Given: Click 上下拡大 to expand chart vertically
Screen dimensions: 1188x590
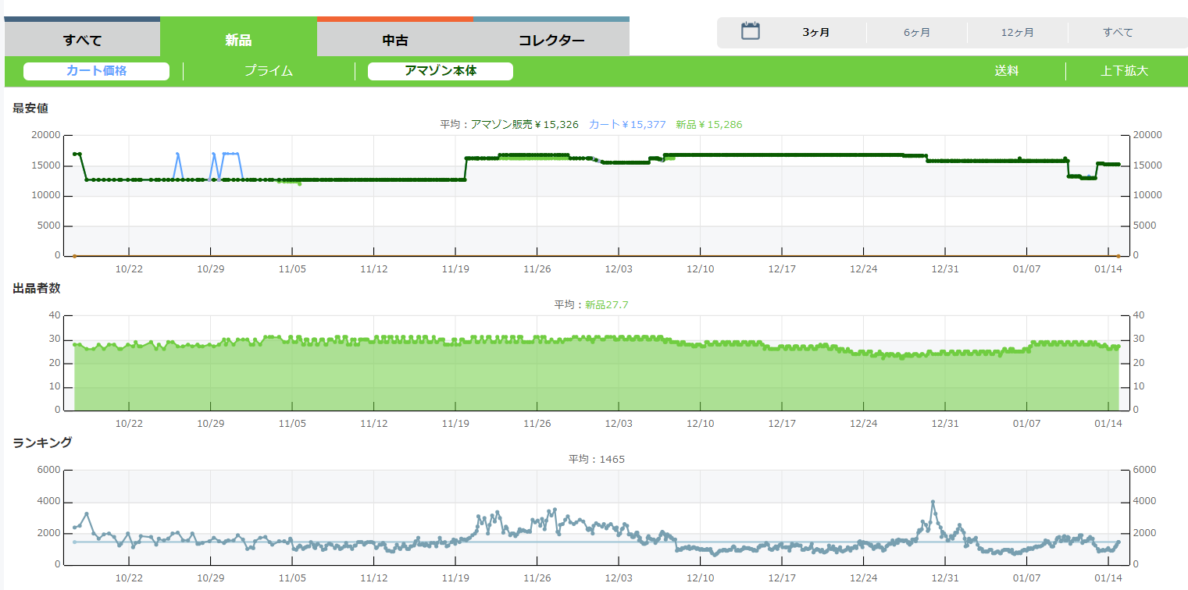Looking at the screenshot, I should pyautogui.click(x=1124, y=71).
